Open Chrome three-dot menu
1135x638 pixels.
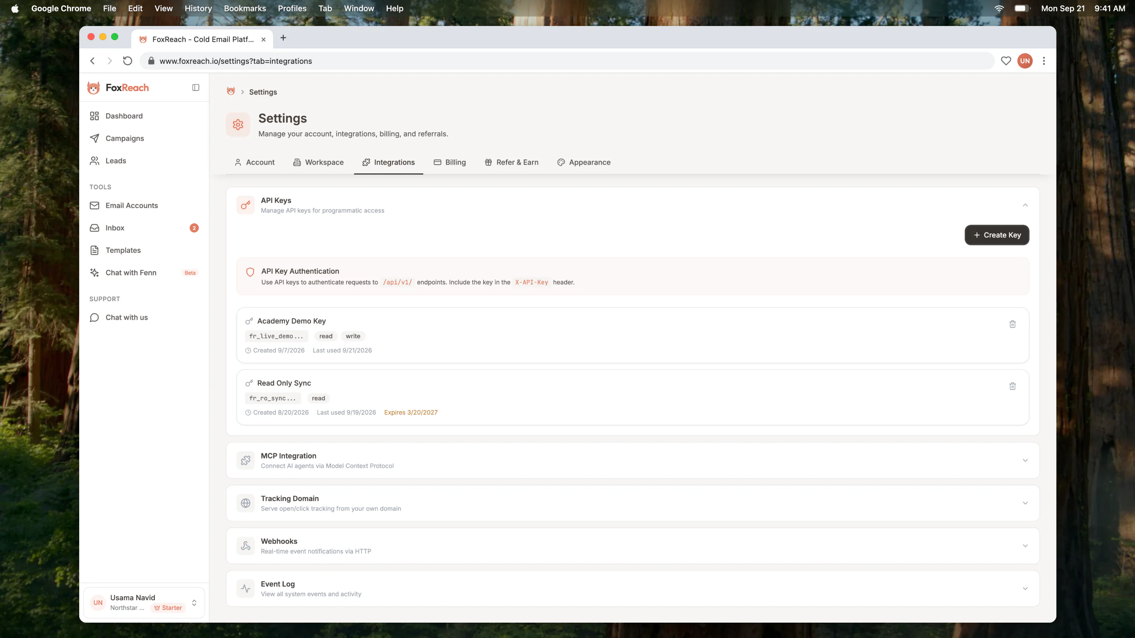1043,61
